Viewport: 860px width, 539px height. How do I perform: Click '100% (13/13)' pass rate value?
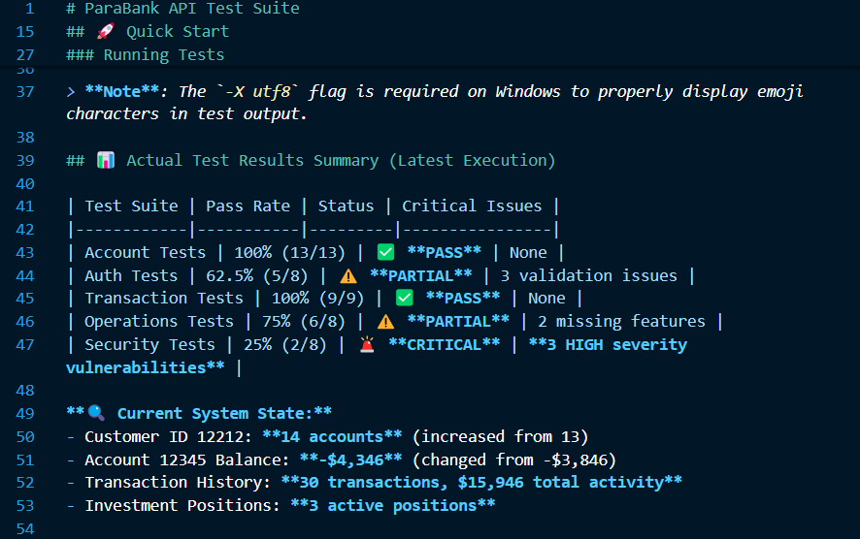289,252
